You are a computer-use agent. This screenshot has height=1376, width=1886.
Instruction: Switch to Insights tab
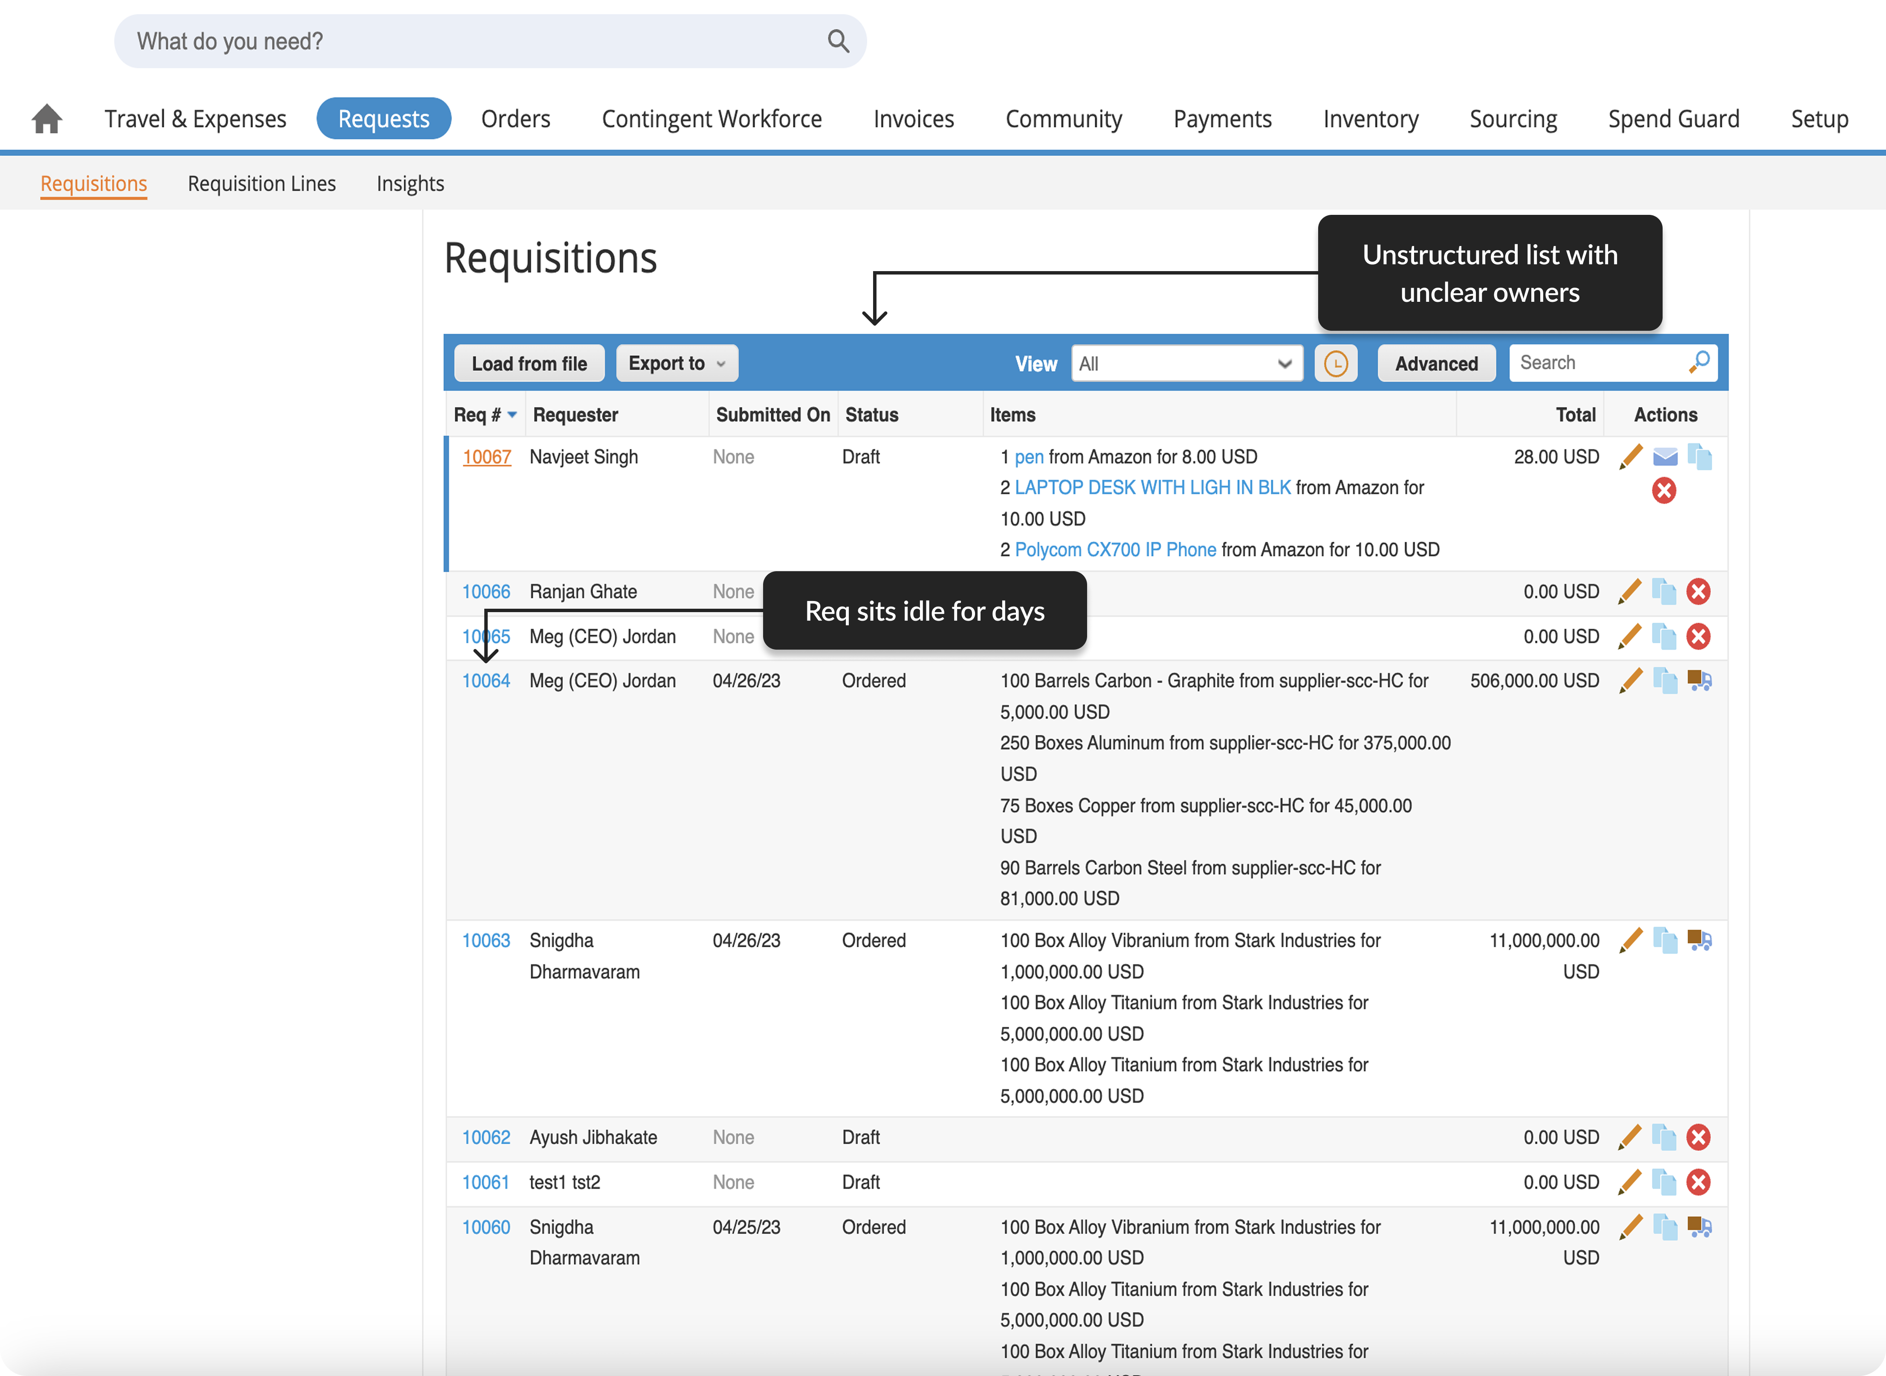[410, 183]
